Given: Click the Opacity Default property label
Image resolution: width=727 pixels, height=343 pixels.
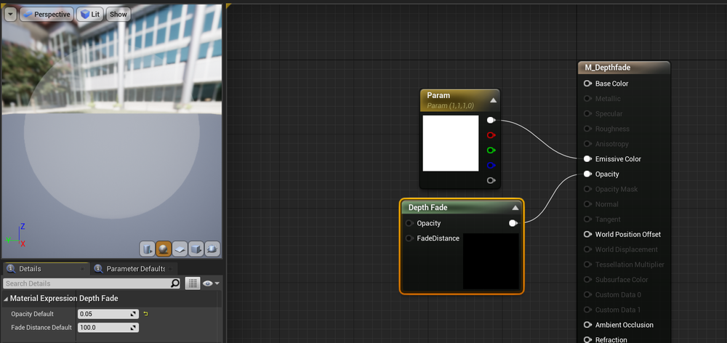Looking at the screenshot, I should (33, 314).
